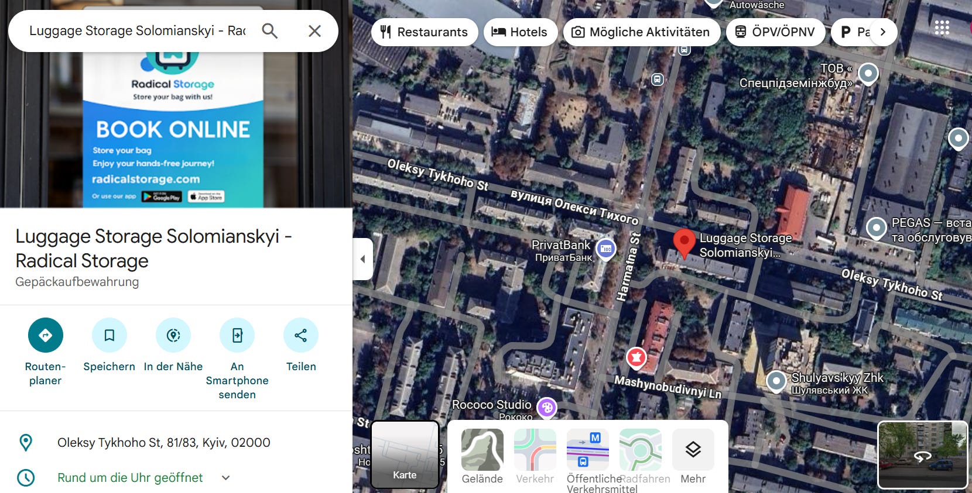Click the search box text field
The height and width of the screenshot is (493, 972).
point(138,31)
